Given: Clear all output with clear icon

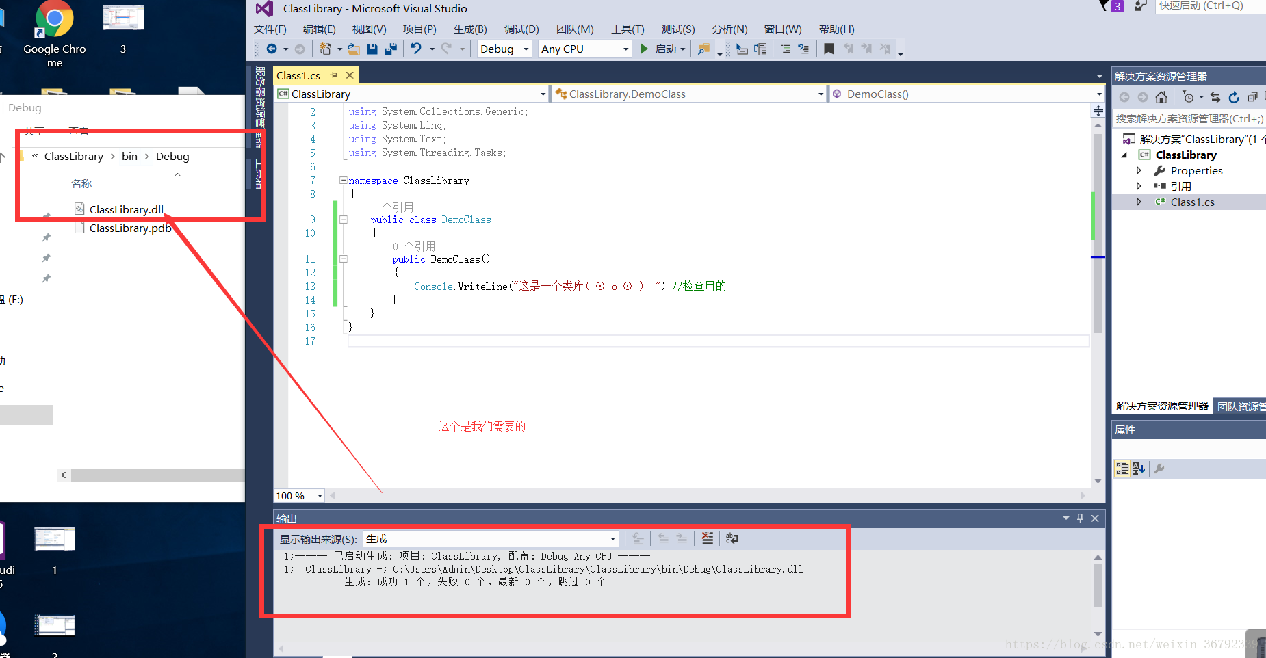Looking at the screenshot, I should click(x=708, y=538).
